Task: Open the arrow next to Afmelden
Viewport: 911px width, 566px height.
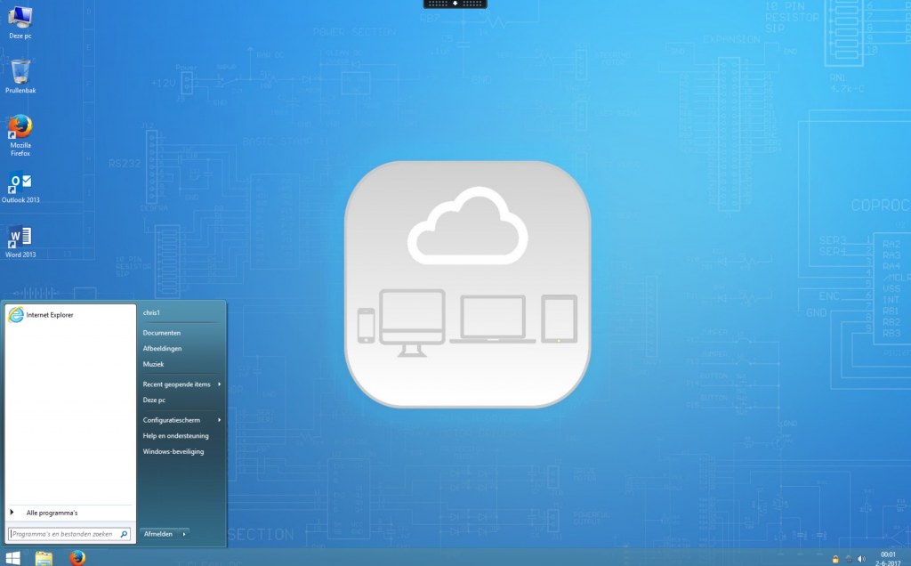Action: [184, 534]
